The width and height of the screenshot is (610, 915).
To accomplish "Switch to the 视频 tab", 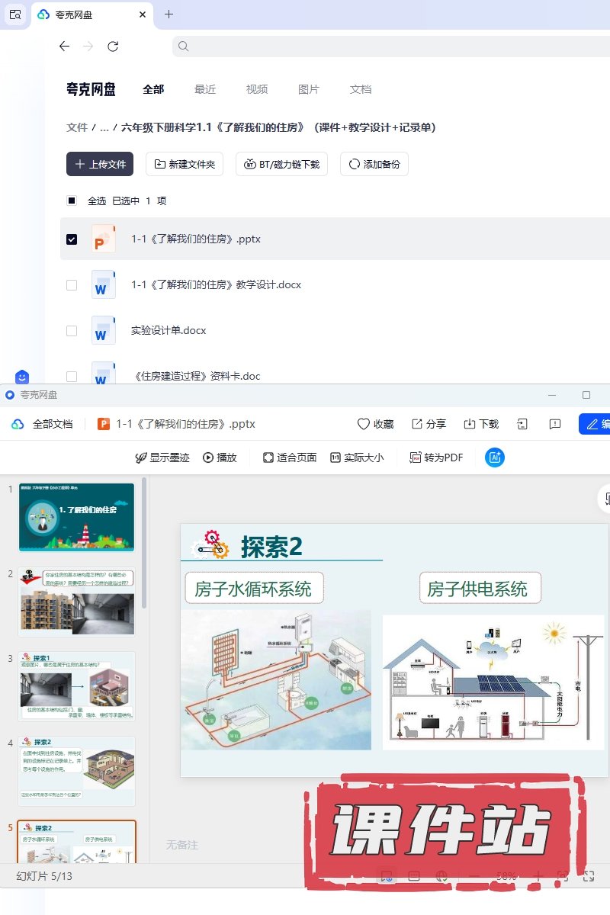I will [257, 89].
